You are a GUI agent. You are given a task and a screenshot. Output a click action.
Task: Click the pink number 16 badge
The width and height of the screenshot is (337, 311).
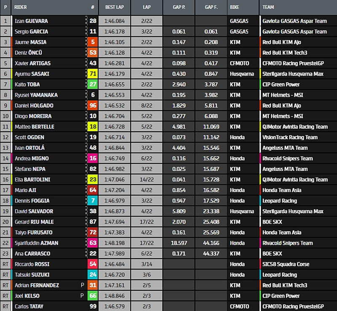pos(92,158)
